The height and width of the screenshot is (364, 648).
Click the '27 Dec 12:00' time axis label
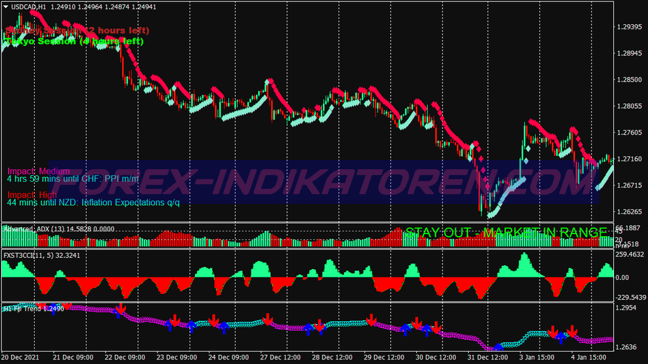(280, 357)
